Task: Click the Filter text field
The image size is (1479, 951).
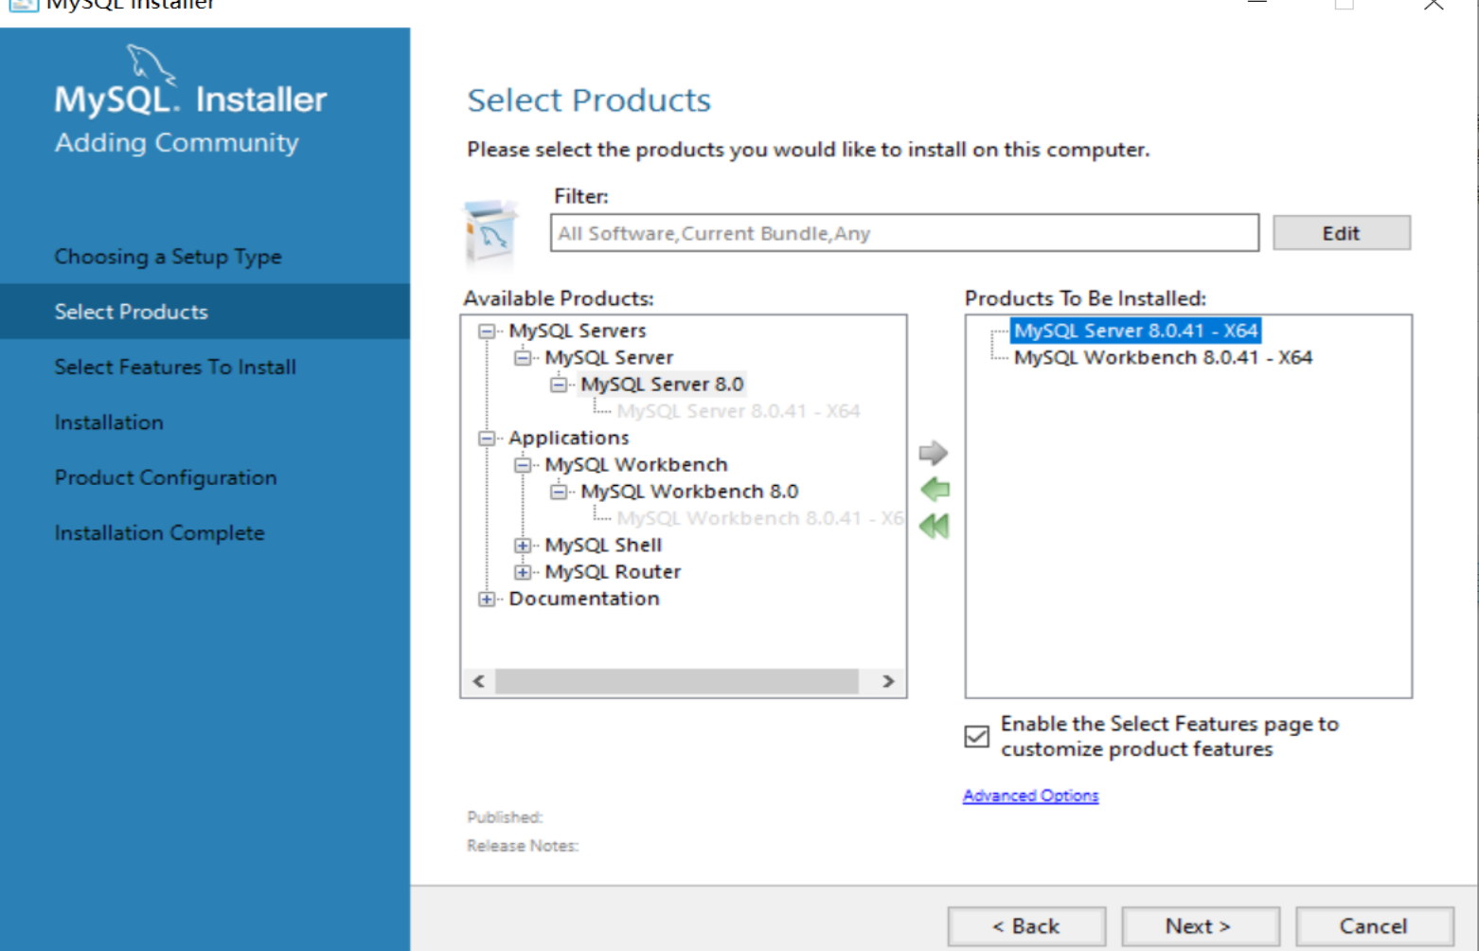Action: tap(904, 233)
